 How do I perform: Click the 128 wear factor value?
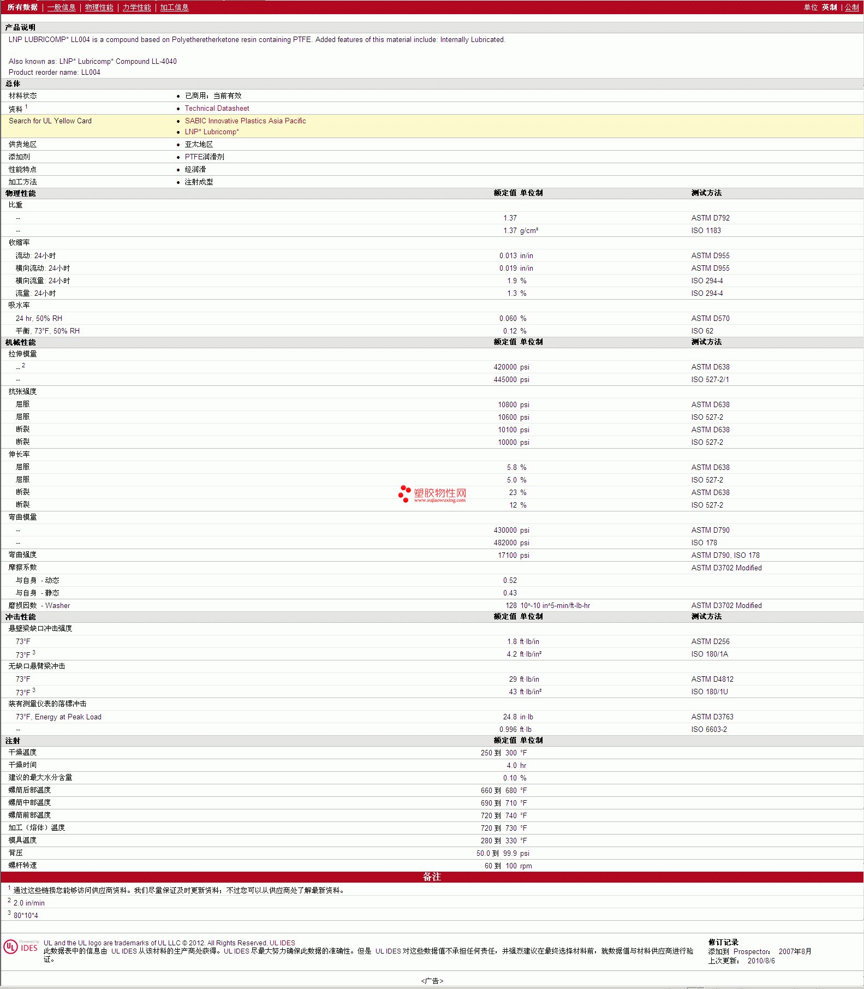[x=511, y=606]
